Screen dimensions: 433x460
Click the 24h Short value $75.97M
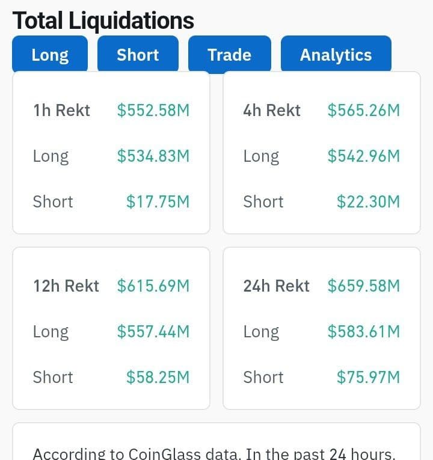tap(368, 378)
